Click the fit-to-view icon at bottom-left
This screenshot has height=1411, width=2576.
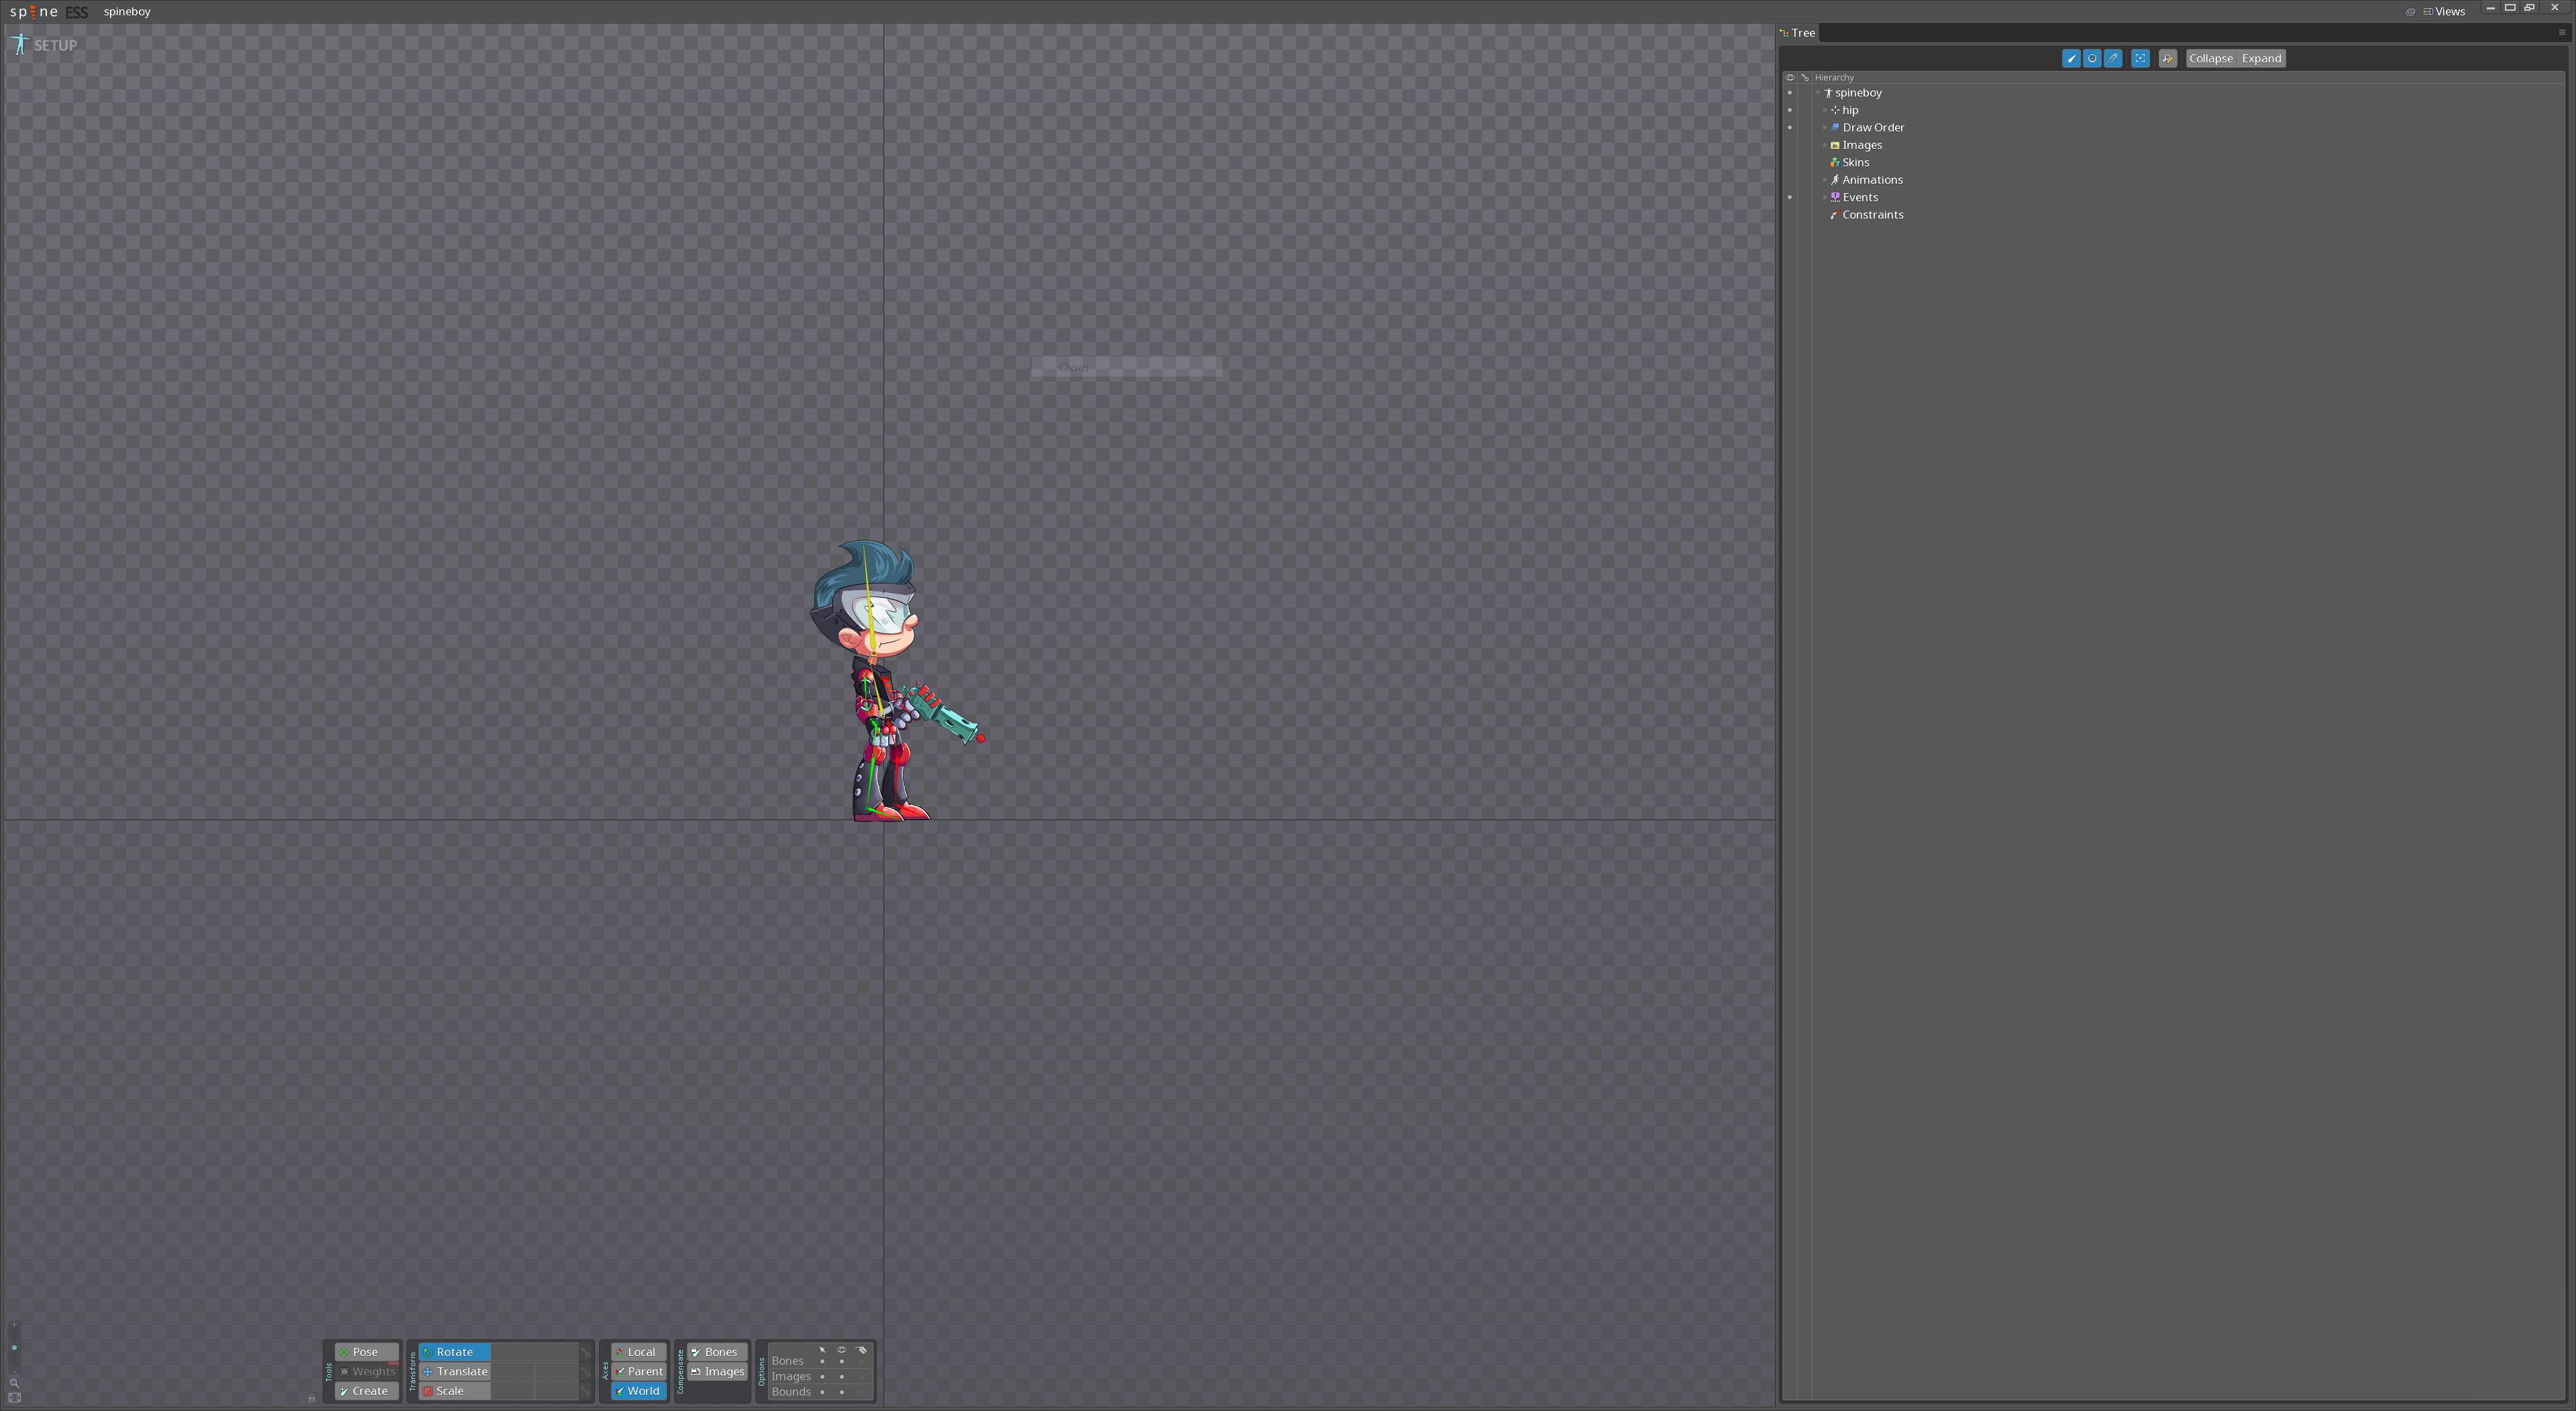pos(14,1398)
